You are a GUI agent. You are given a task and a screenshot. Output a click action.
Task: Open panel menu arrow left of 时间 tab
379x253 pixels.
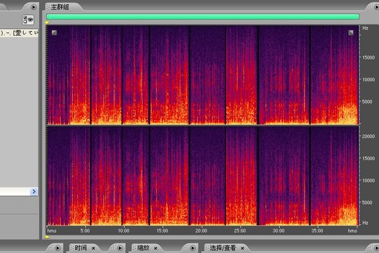pyautogui.click(x=57, y=248)
